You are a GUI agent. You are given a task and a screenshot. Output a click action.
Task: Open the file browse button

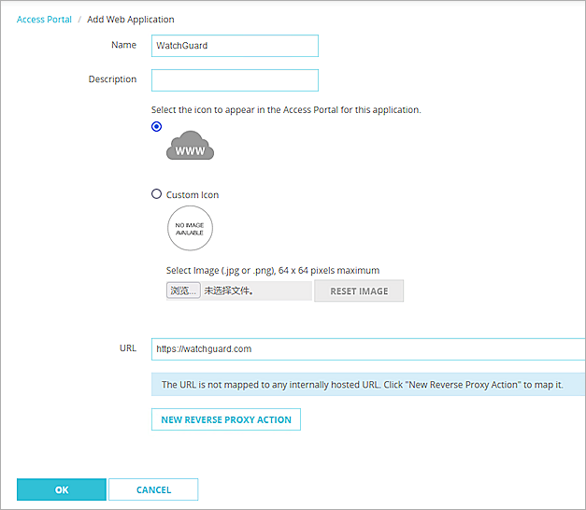click(183, 290)
